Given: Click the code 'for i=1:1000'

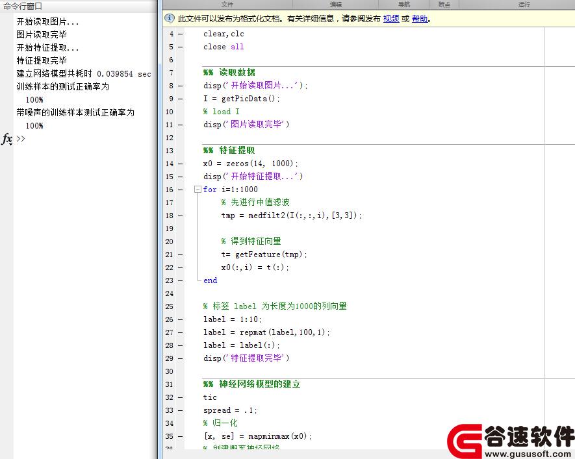Looking at the screenshot, I should coord(230,190).
